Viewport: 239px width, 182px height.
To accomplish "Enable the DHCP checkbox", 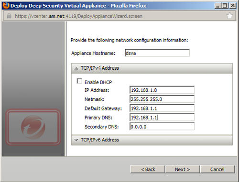I will pos(79,81).
